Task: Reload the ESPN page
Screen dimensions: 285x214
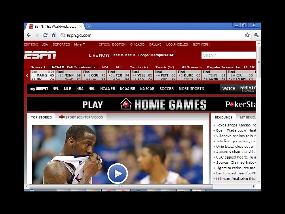Action: tap(45, 35)
